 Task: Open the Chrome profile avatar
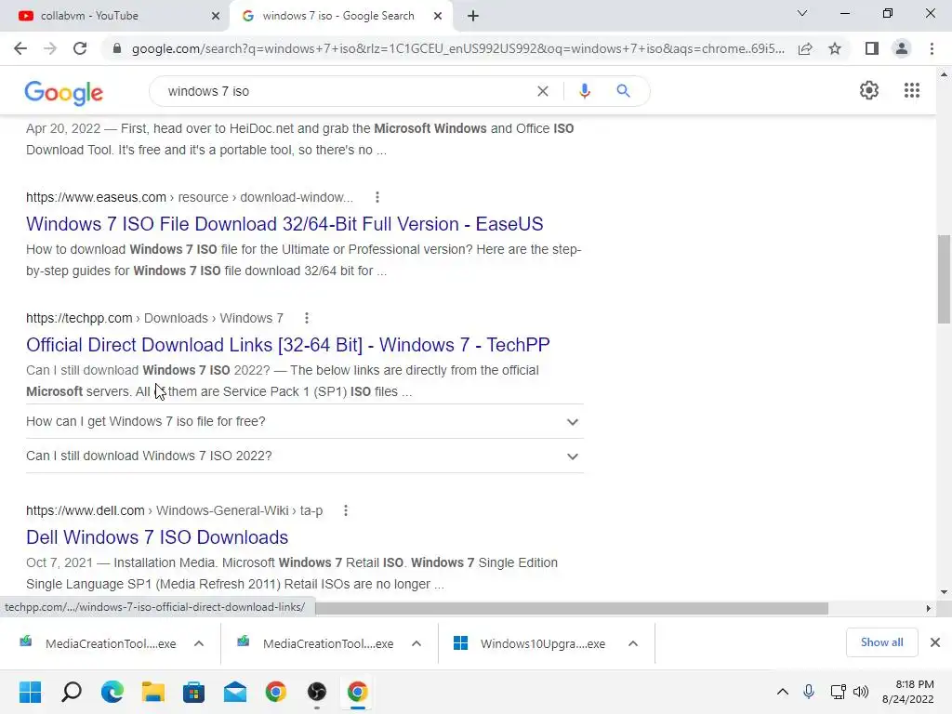tap(902, 48)
